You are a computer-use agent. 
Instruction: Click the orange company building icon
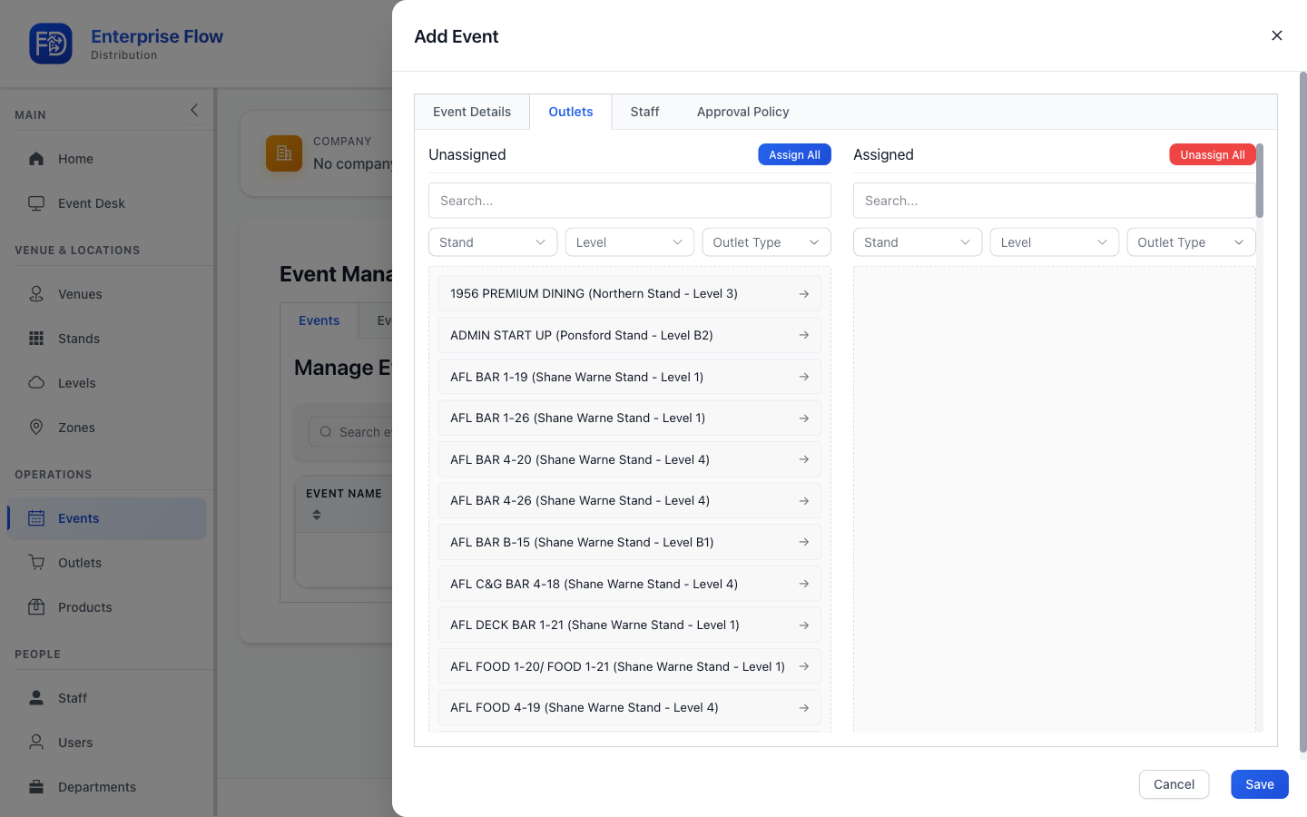(x=284, y=153)
